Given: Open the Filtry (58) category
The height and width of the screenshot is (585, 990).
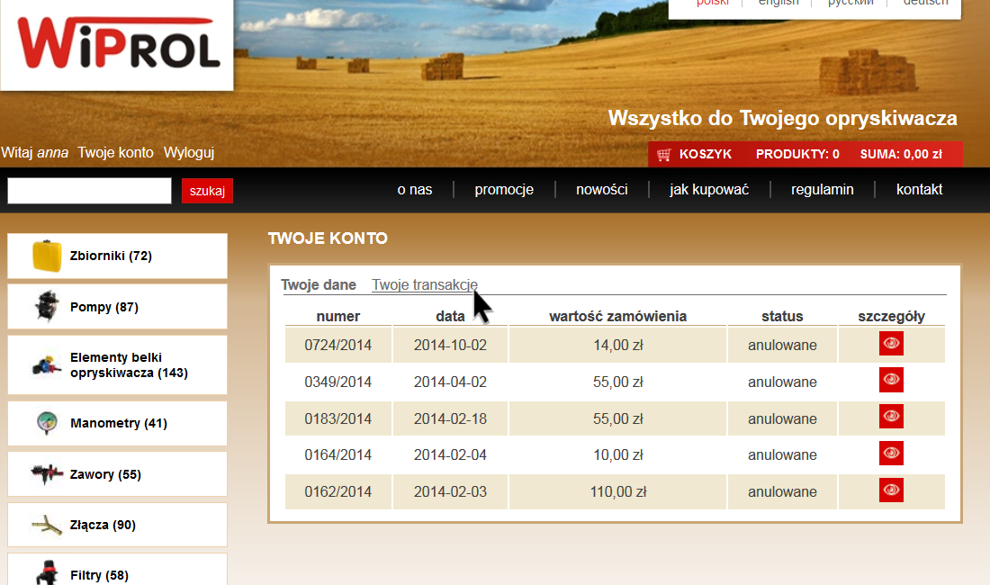Looking at the screenshot, I should [117, 570].
